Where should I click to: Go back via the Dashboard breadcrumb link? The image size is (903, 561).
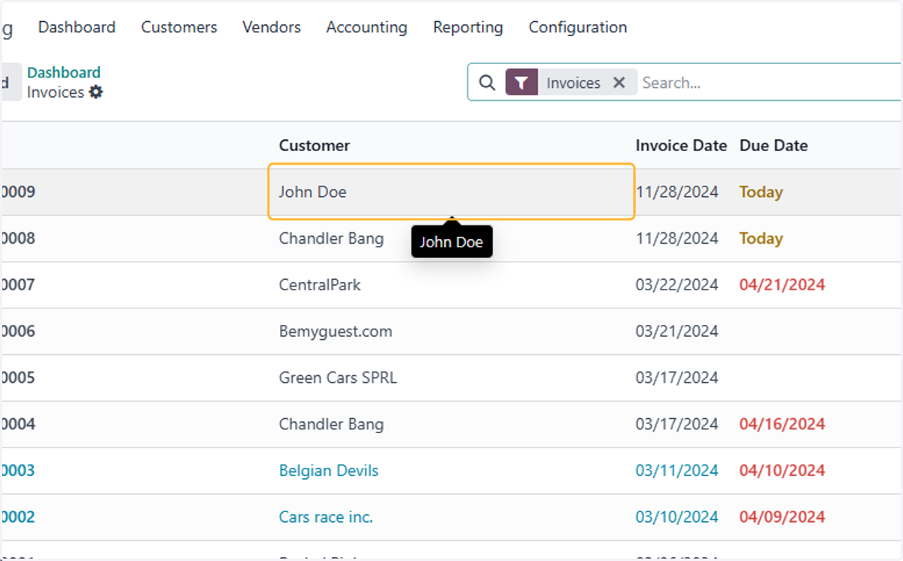pos(64,72)
